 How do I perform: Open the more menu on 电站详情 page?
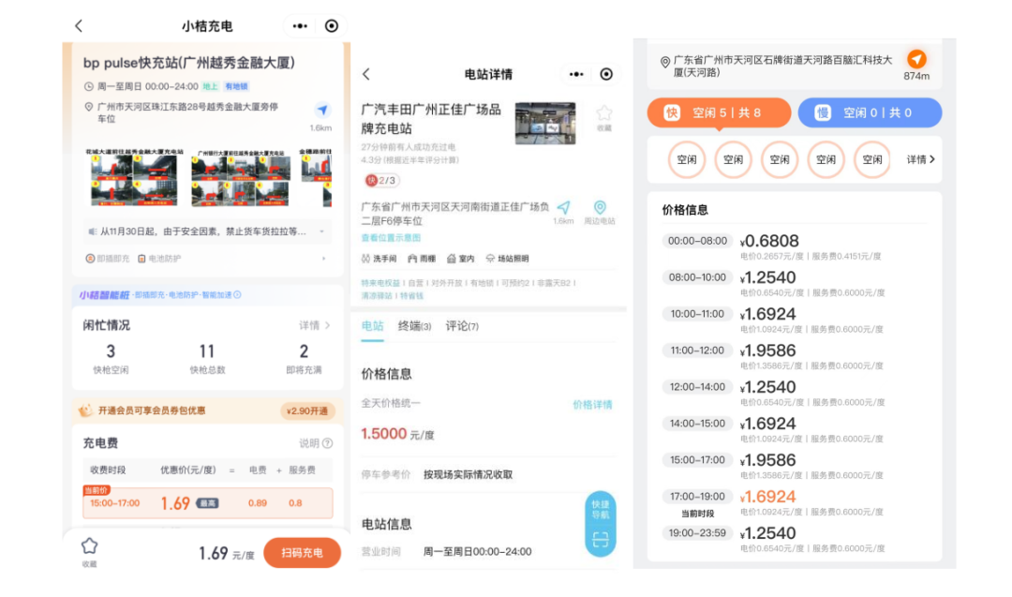pyautogui.click(x=576, y=74)
